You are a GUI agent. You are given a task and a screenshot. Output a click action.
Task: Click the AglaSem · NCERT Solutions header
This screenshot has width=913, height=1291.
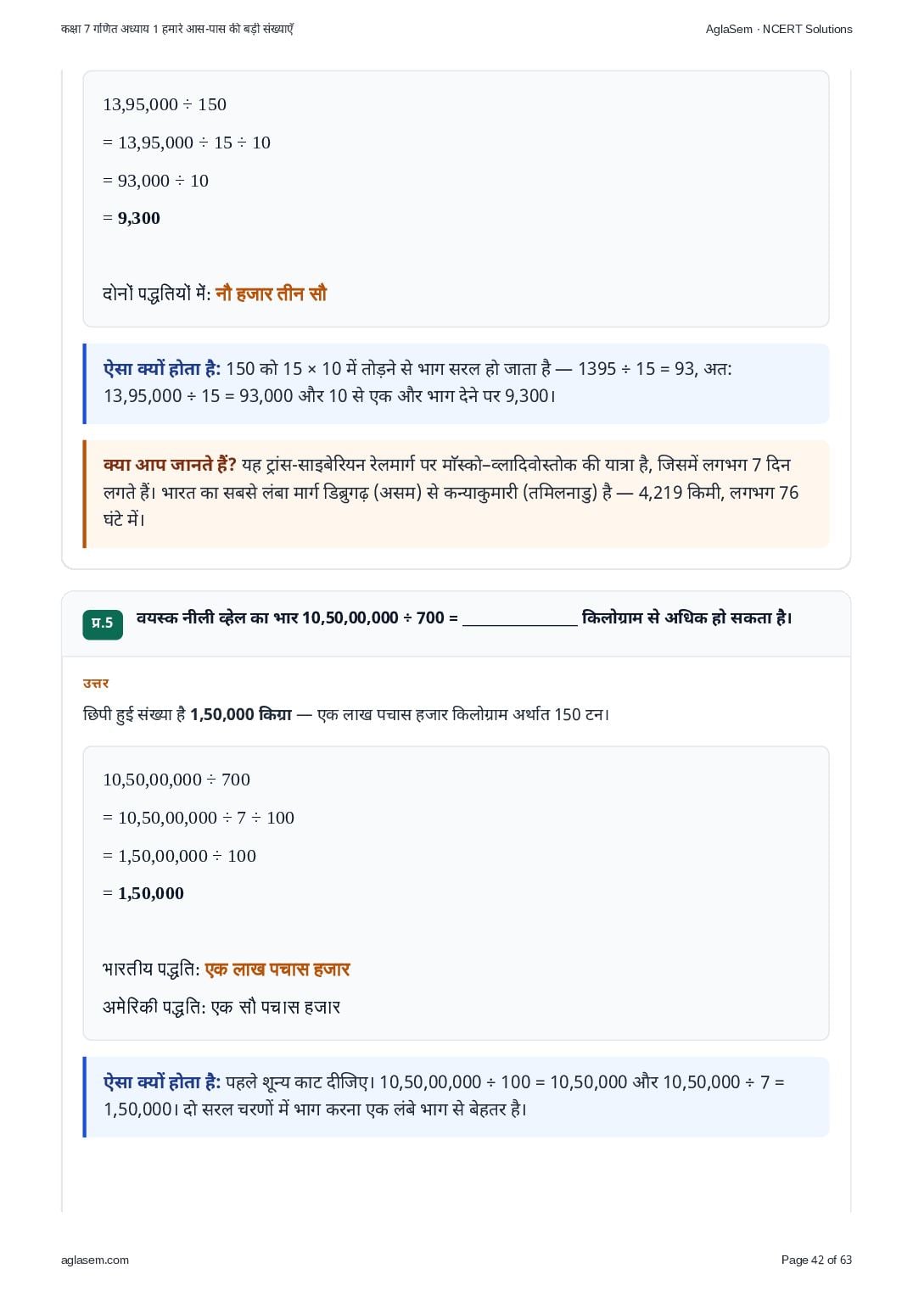coord(779,29)
